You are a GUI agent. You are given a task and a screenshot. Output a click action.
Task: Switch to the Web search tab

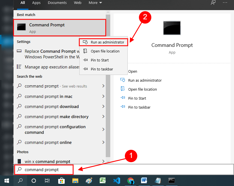pos(78,3)
